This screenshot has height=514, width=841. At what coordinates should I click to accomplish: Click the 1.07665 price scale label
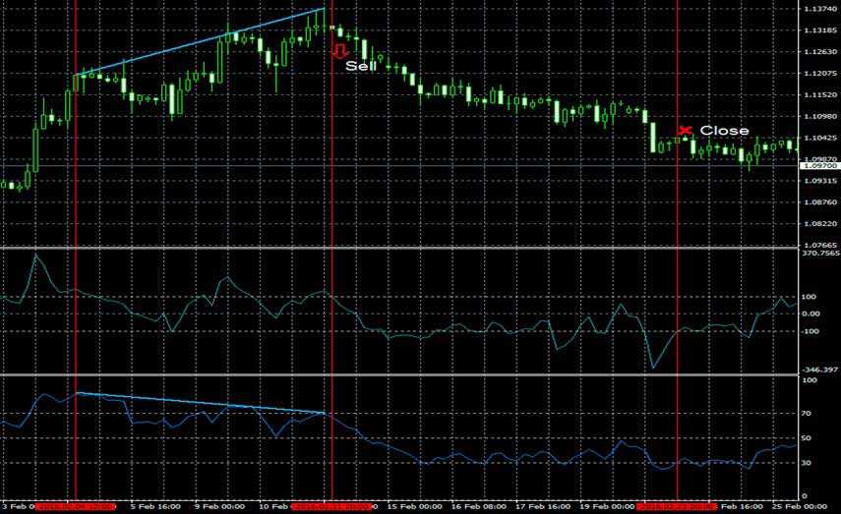pyautogui.click(x=820, y=245)
